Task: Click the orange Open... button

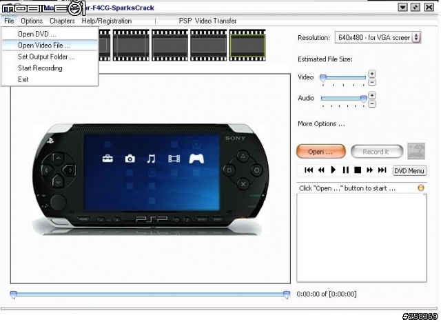Action: pos(321,152)
